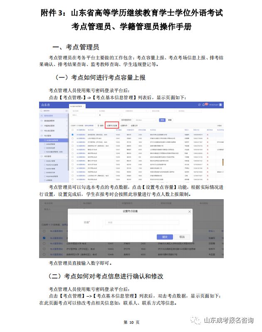Image resolution: width=262 pixels, height=332 pixels.
Task: Click the 考点地址 column header
Action: (x=153, y=130)
